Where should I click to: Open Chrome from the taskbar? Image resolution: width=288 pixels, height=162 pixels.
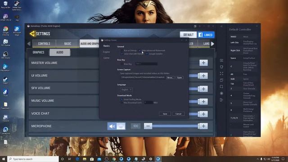click(x=114, y=159)
